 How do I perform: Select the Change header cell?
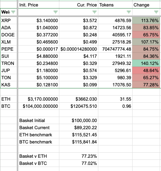[x=147, y=5]
